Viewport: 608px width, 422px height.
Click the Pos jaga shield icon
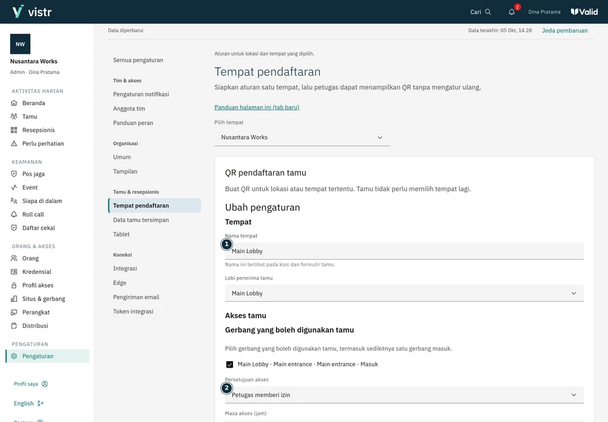point(14,174)
